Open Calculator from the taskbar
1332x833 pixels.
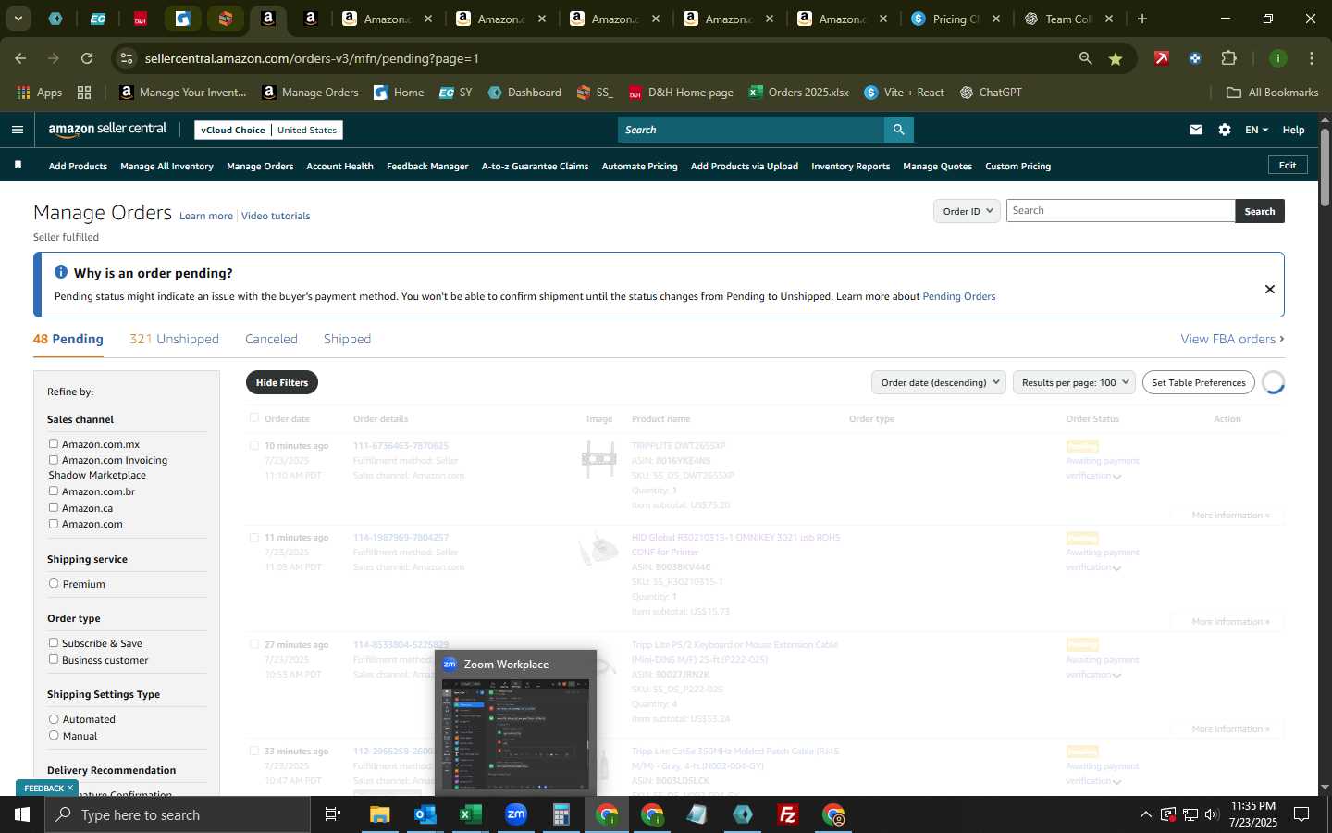(561, 814)
